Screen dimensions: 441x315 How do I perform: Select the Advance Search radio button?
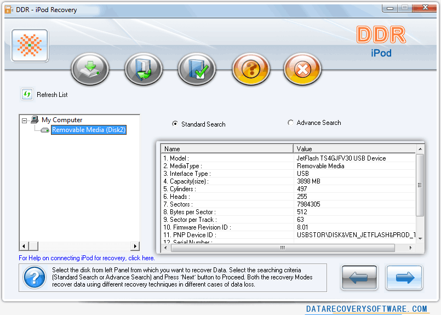coord(290,123)
